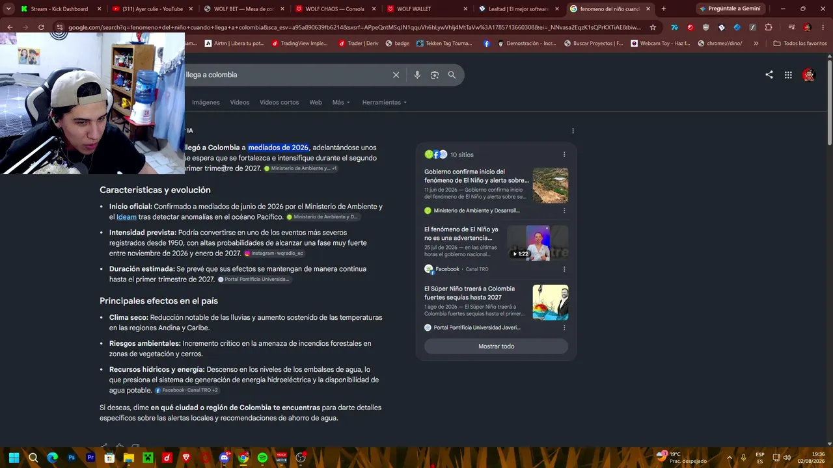Image resolution: width=833 pixels, height=468 pixels.
Task: Open the Tekken Tag Tournament bookmark
Action: (x=444, y=44)
